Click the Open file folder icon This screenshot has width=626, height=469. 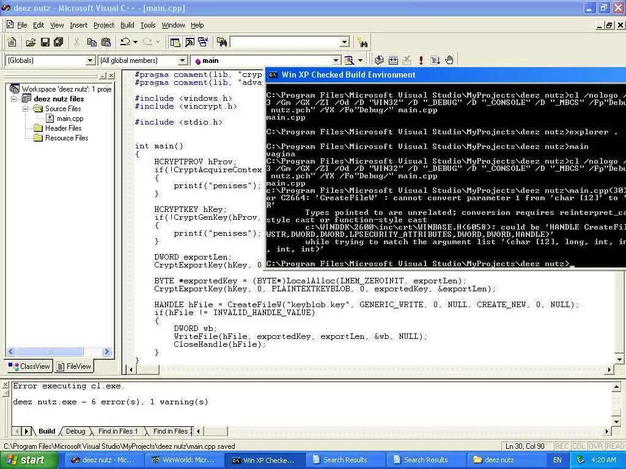pos(31,42)
